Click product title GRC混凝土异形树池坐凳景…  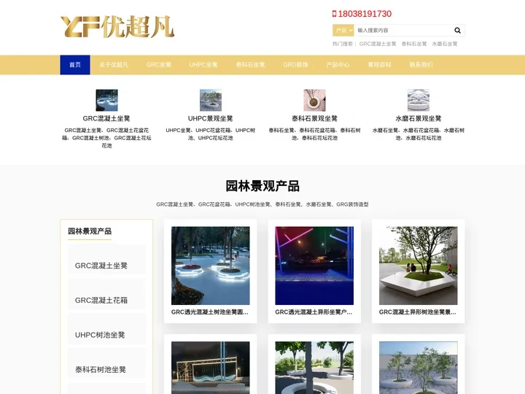[418, 312]
